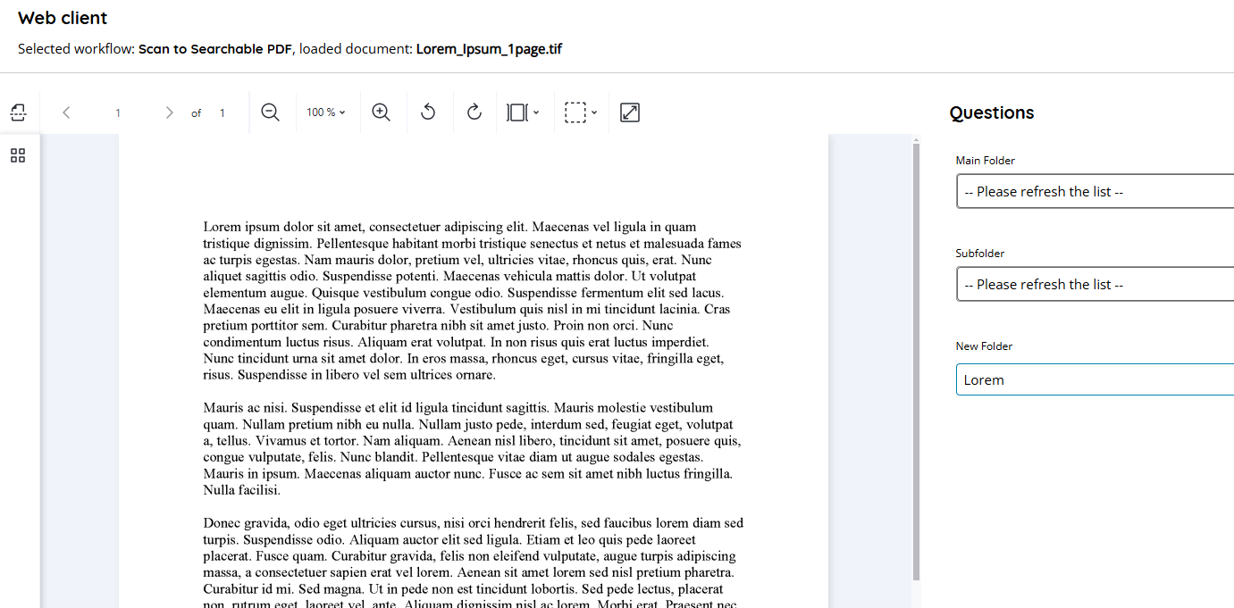
Task: Rotate the page counterclockwise
Action: click(428, 112)
